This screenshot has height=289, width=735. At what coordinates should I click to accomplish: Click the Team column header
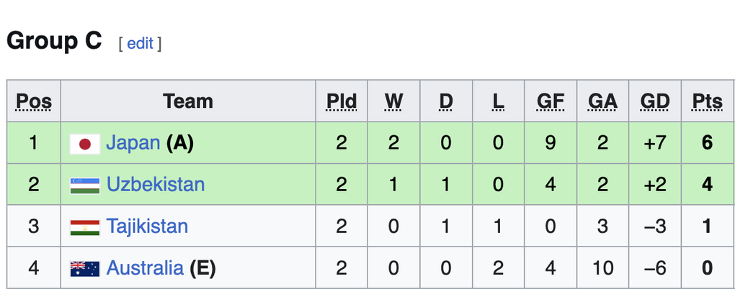point(188,101)
